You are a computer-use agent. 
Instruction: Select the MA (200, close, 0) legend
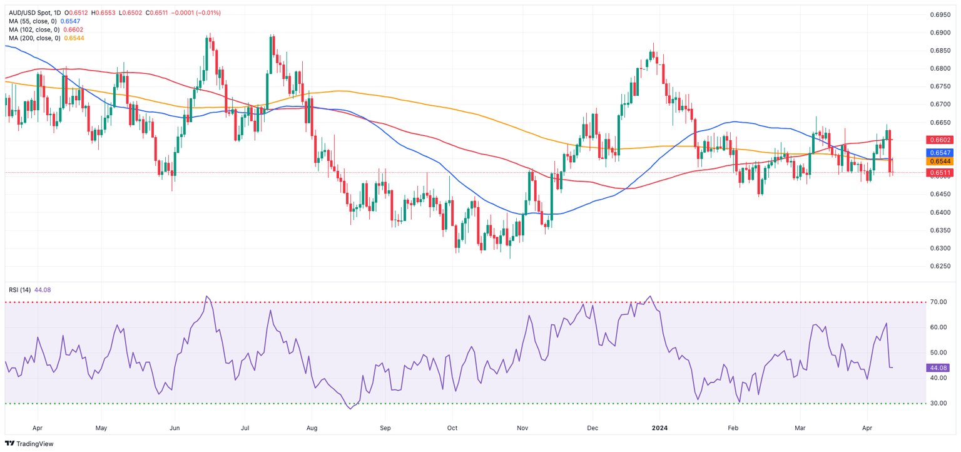click(36, 38)
